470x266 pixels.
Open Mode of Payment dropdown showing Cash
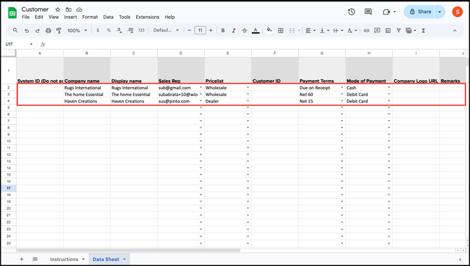[x=389, y=88]
